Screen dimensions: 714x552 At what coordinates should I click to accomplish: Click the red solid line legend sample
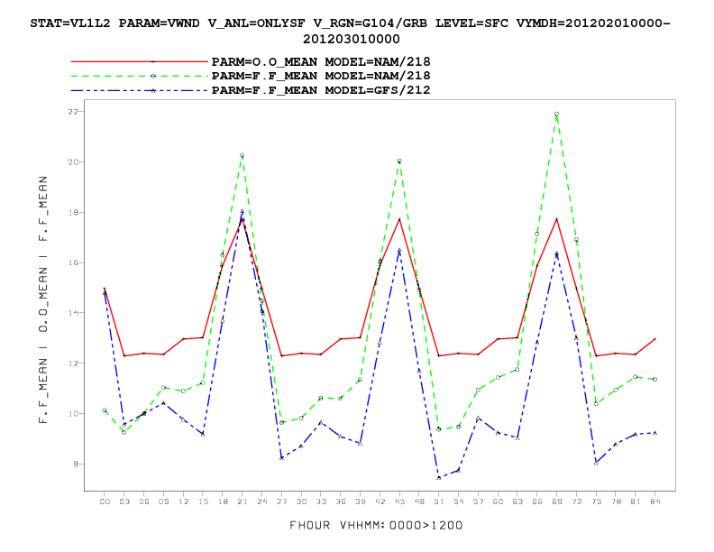click(140, 61)
